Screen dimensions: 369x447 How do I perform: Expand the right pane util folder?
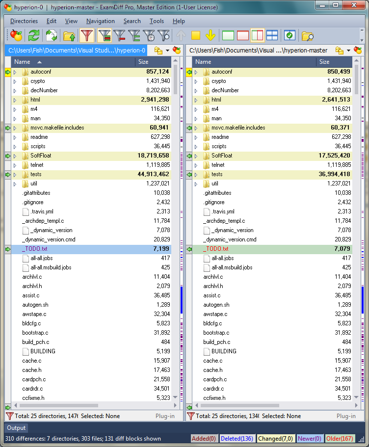click(x=196, y=184)
